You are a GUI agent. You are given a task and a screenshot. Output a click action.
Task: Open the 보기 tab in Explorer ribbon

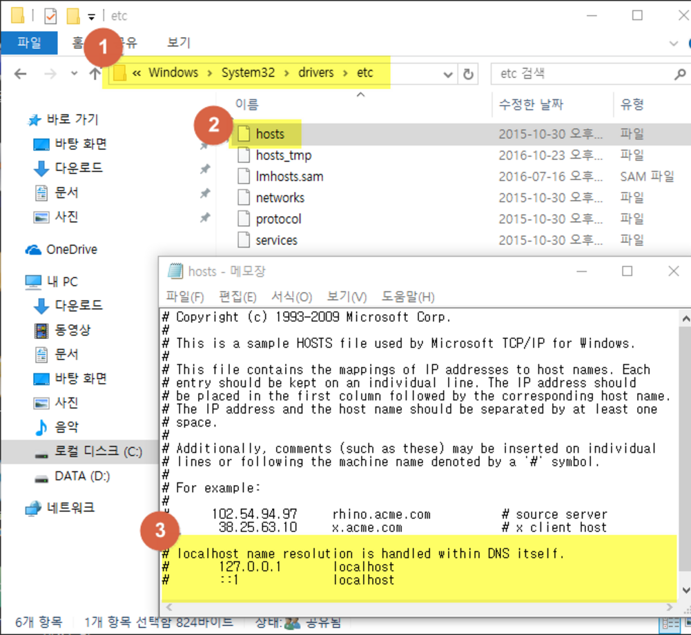(178, 43)
